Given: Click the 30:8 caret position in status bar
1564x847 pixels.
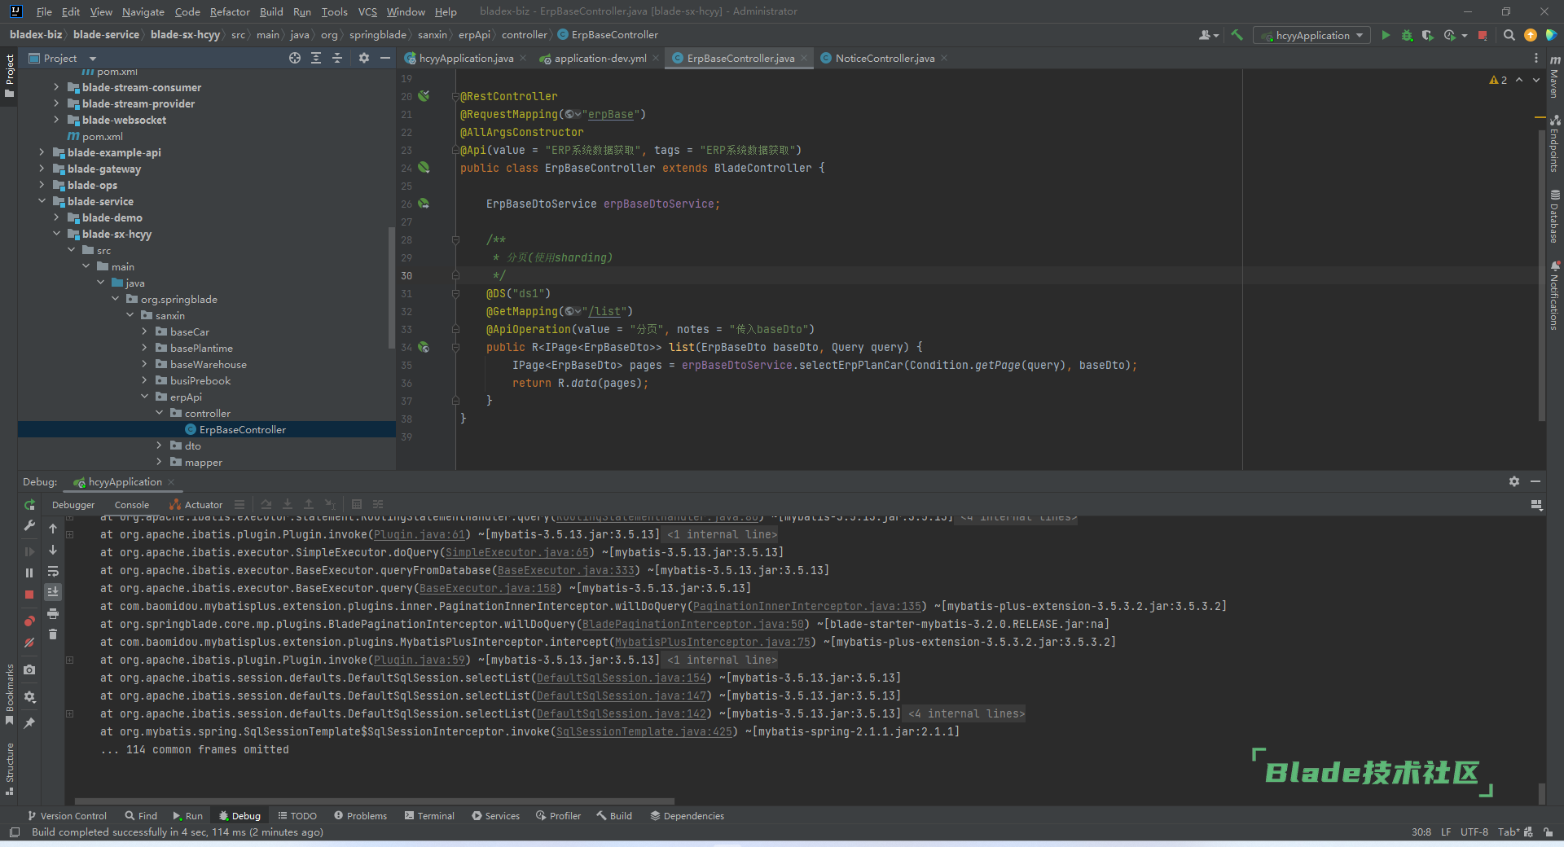Looking at the screenshot, I should 1421,832.
